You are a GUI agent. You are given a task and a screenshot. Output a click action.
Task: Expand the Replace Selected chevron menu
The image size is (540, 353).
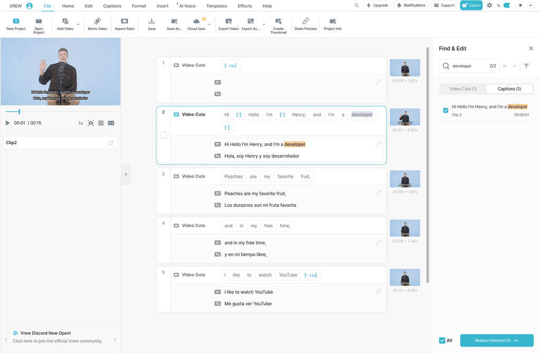click(516, 340)
